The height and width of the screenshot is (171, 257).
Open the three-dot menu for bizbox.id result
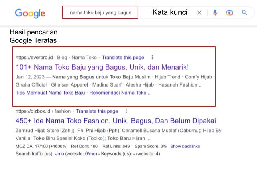pyautogui.click(x=126, y=111)
